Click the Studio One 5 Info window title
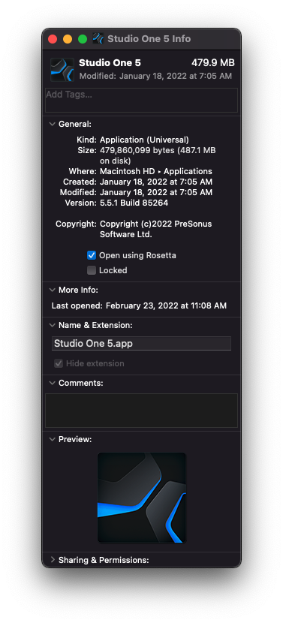 (x=149, y=39)
